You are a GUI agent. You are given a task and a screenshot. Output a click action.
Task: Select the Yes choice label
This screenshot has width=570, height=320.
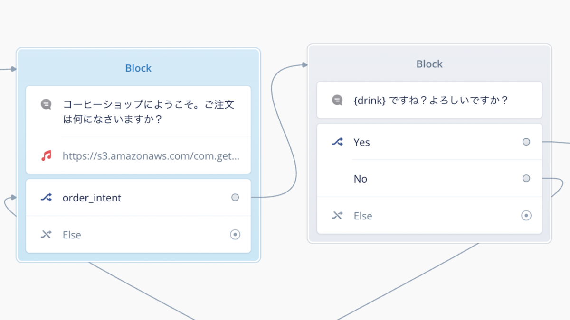(x=361, y=142)
